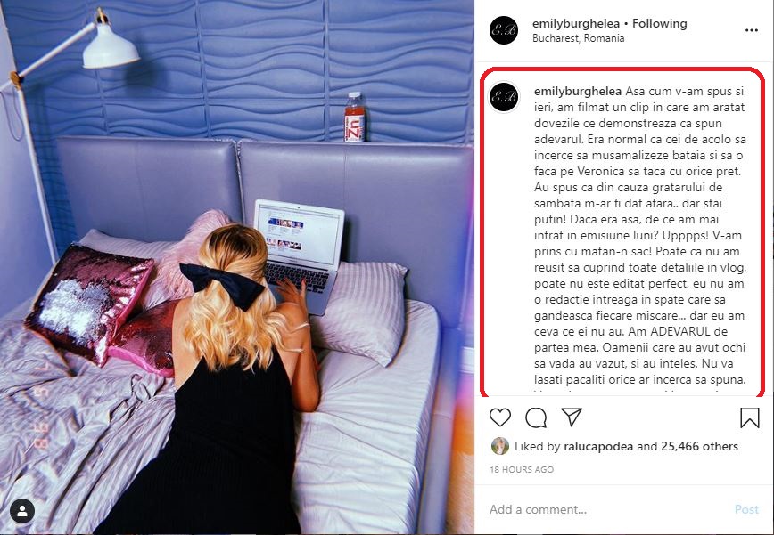Viewport: 774px width, 535px height.
Task: Share the post via paper plane icon
Action: (572, 417)
